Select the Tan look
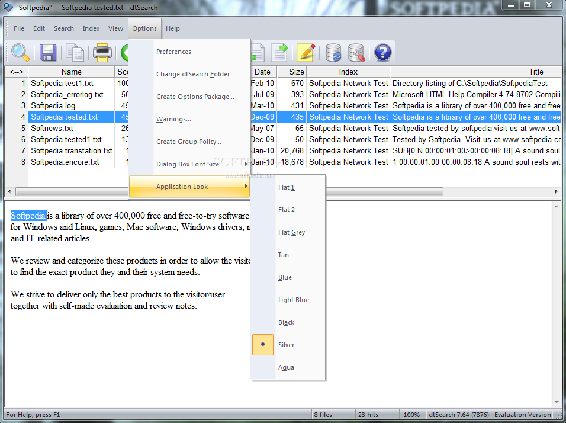566x423 pixels. (x=288, y=255)
